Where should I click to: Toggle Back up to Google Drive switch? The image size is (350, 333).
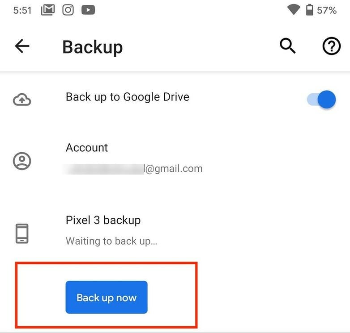(321, 99)
